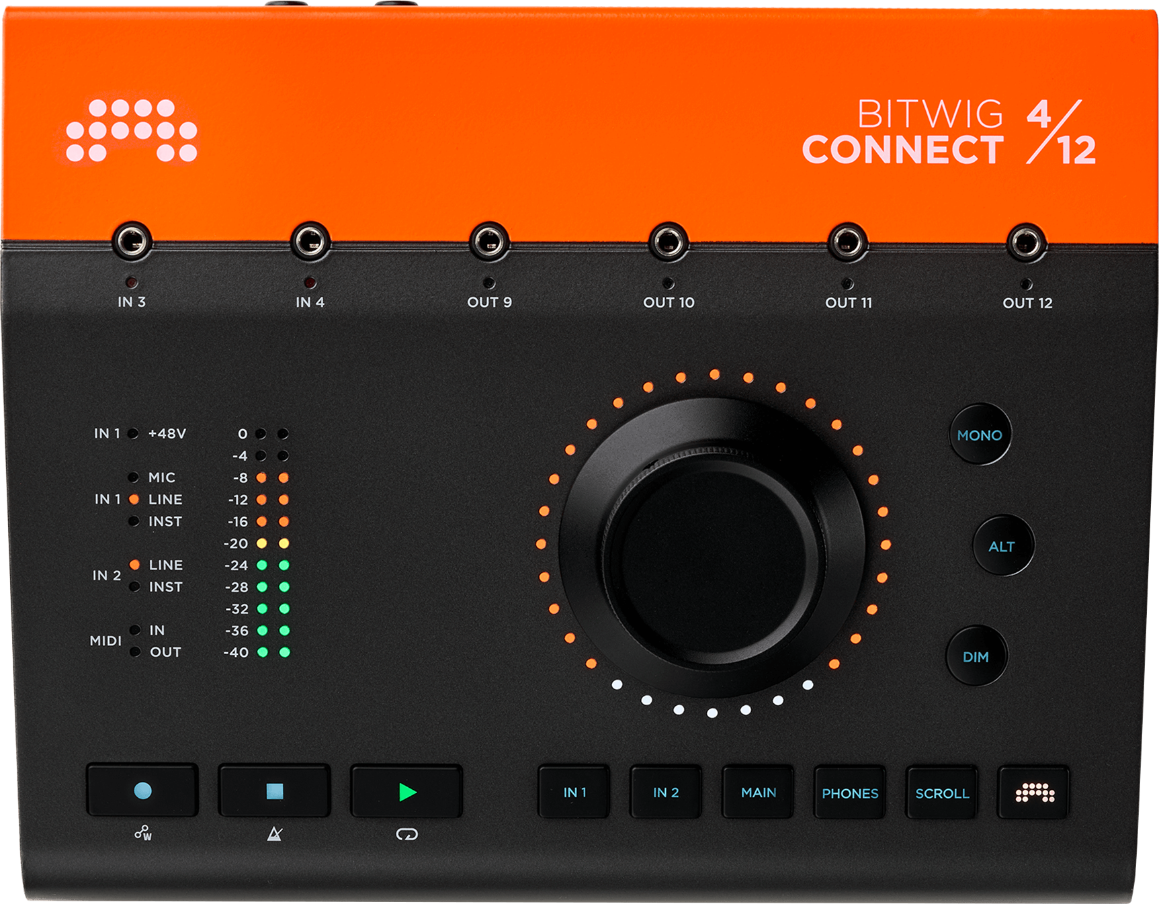1159x904 pixels.
Task: Click the OUT 9 jack socket
Action: coord(489,241)
